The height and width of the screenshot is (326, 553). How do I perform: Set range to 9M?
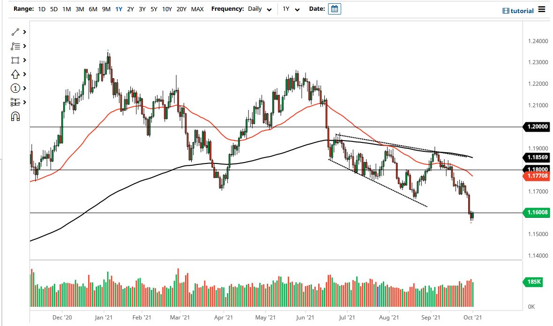(106, 9)
